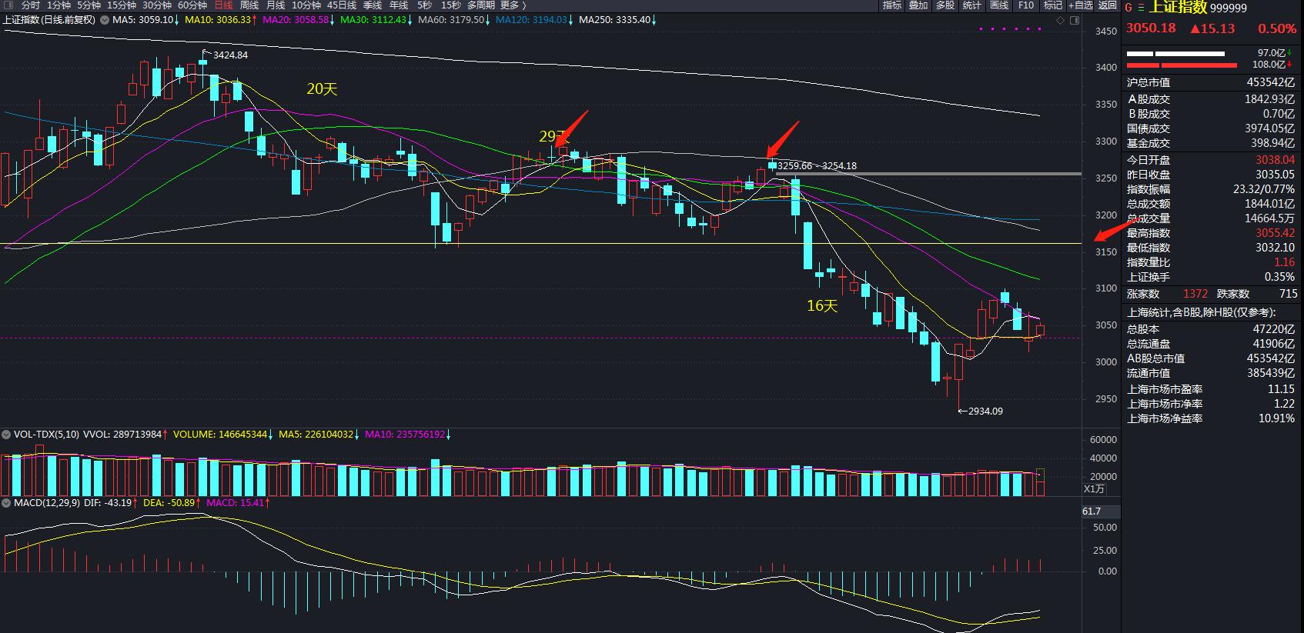Click the small panel icon at far top-left
The width and height of the screenshot is (1304, 633).
coord(8,5)
